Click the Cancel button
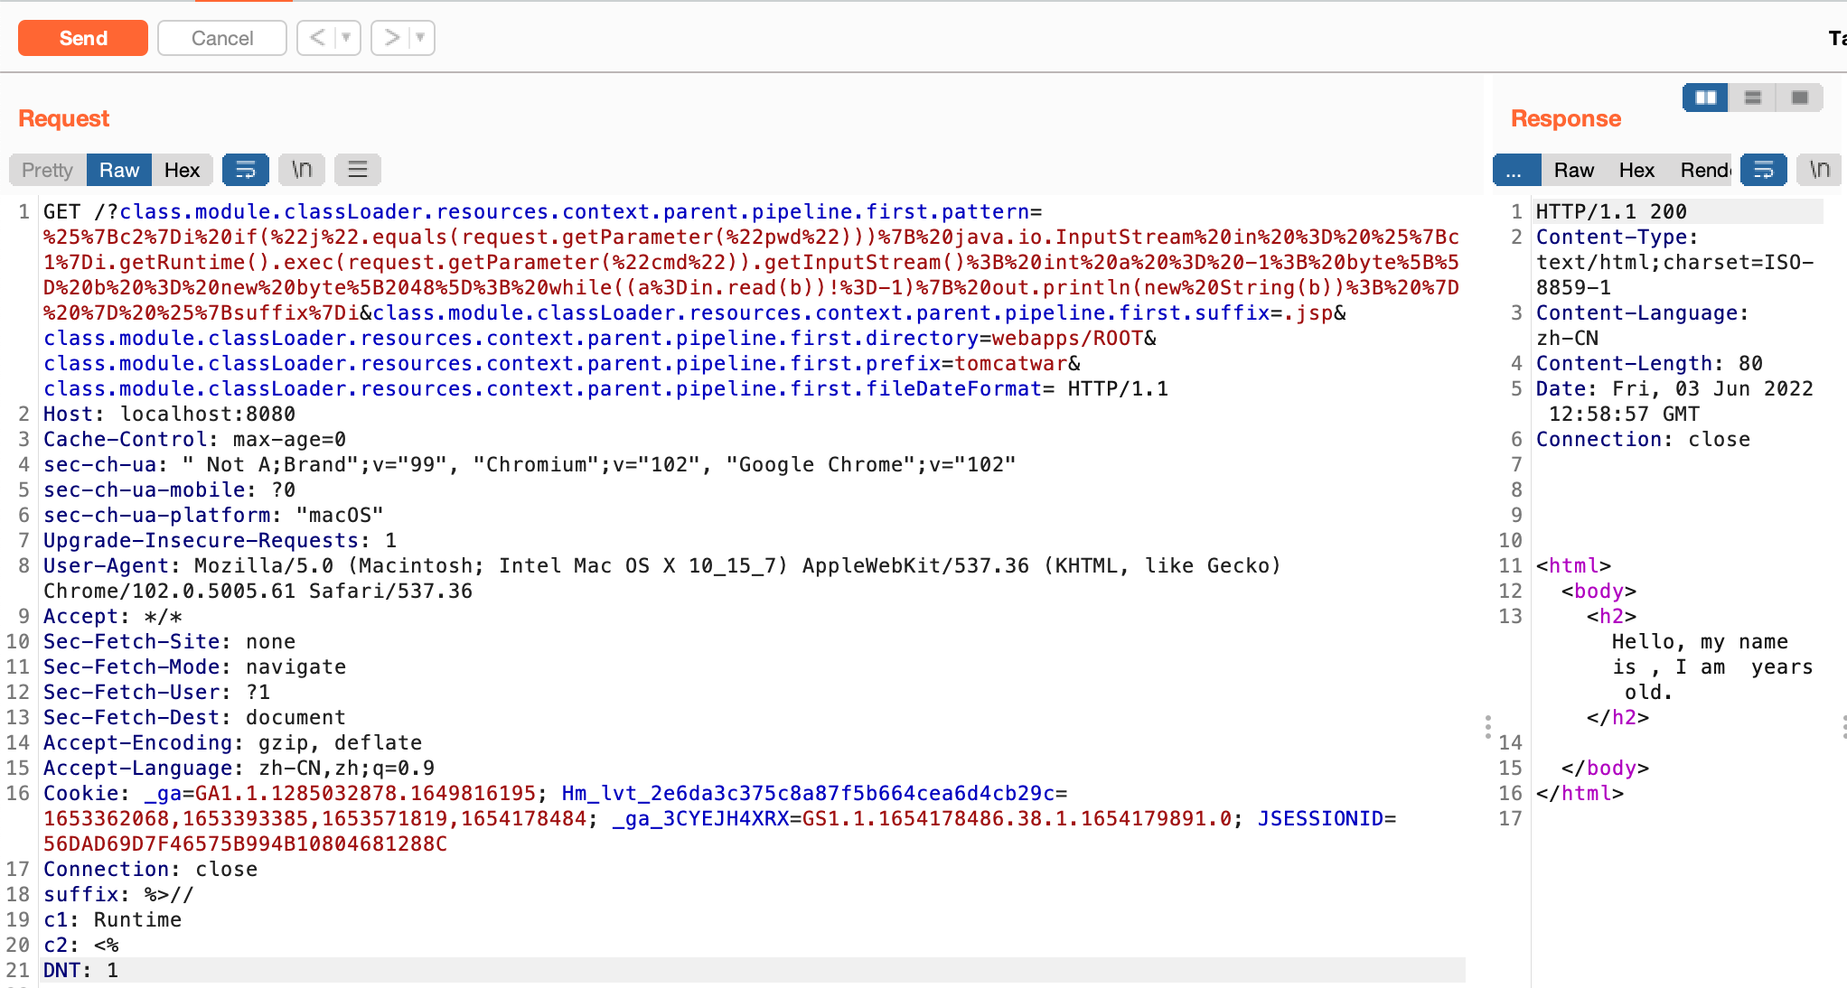Screen dimensions: 1847x988 pos(222,38)
